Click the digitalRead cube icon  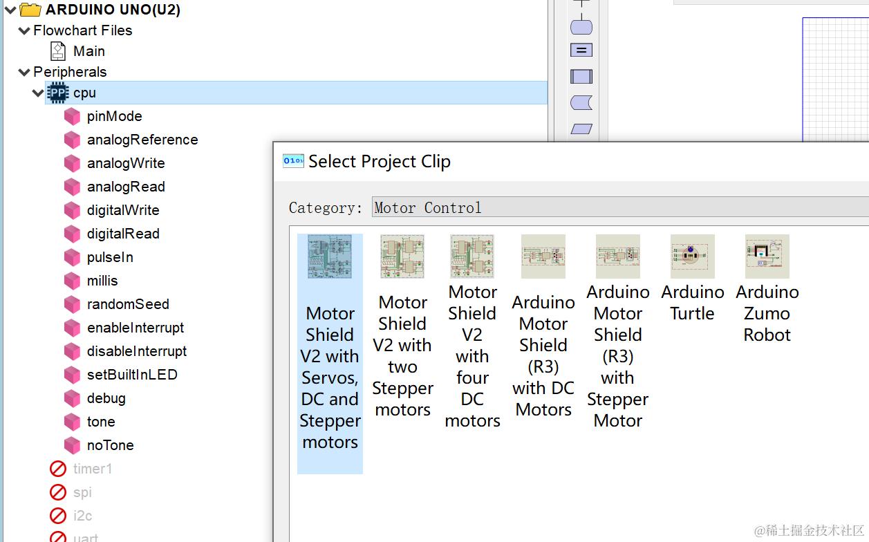pos(73,234)
